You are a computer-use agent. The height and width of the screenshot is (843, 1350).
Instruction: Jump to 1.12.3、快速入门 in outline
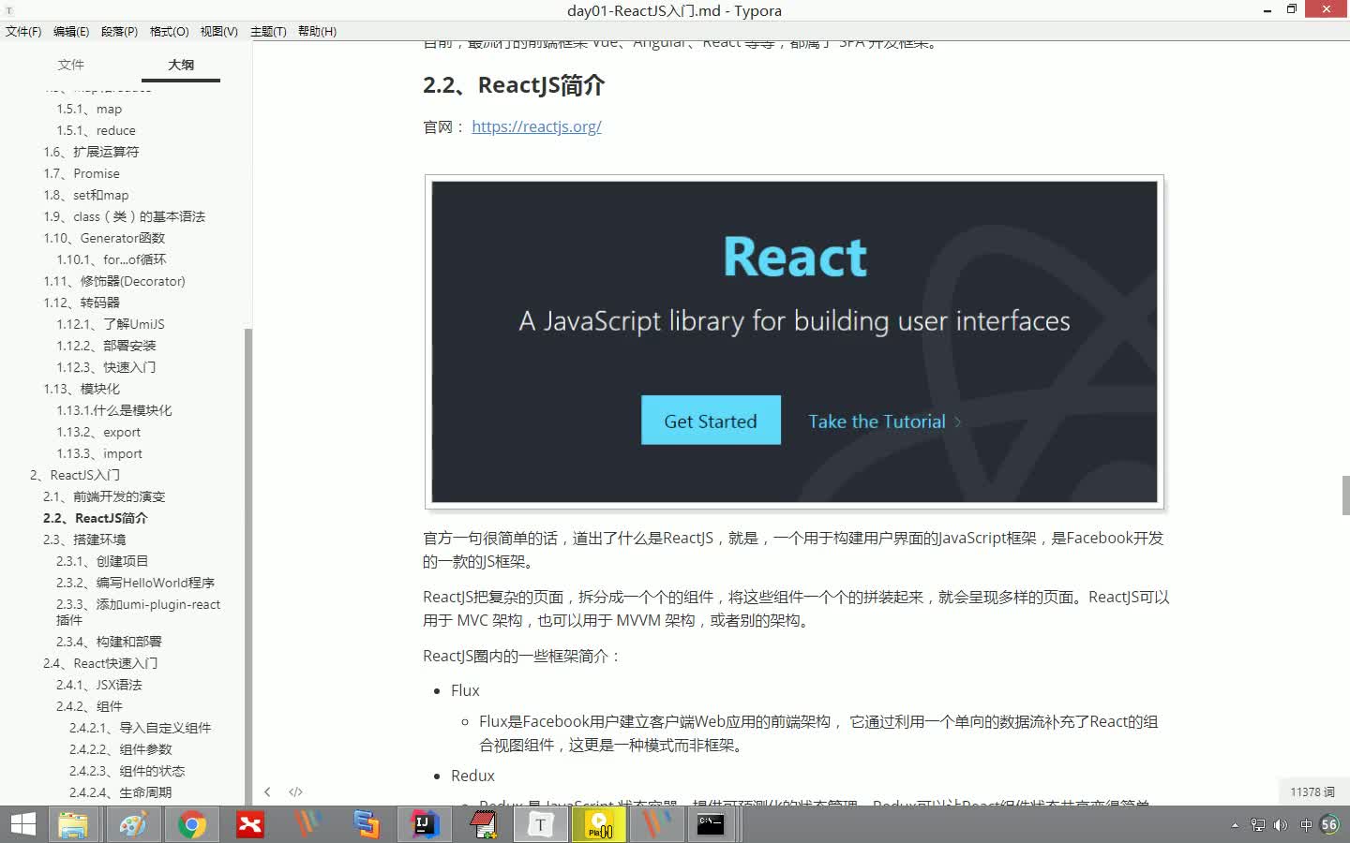[106, 367]
